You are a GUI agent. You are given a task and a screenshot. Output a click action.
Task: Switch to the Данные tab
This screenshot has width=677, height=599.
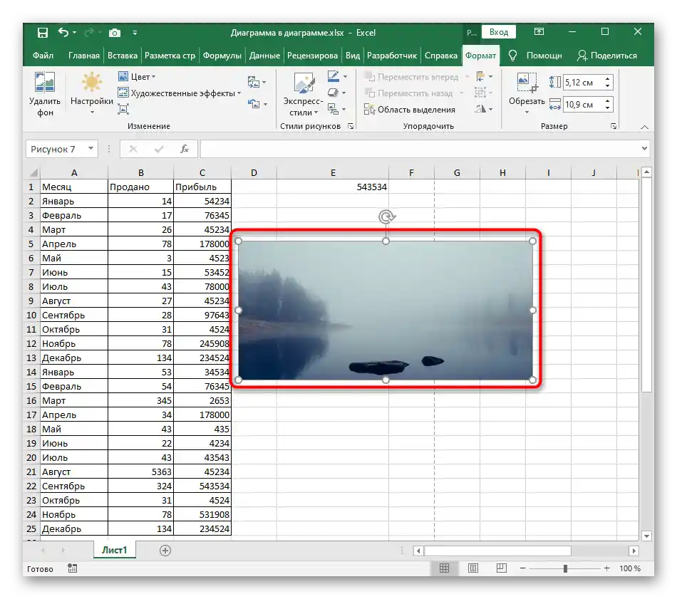click(x=264, y=56)
